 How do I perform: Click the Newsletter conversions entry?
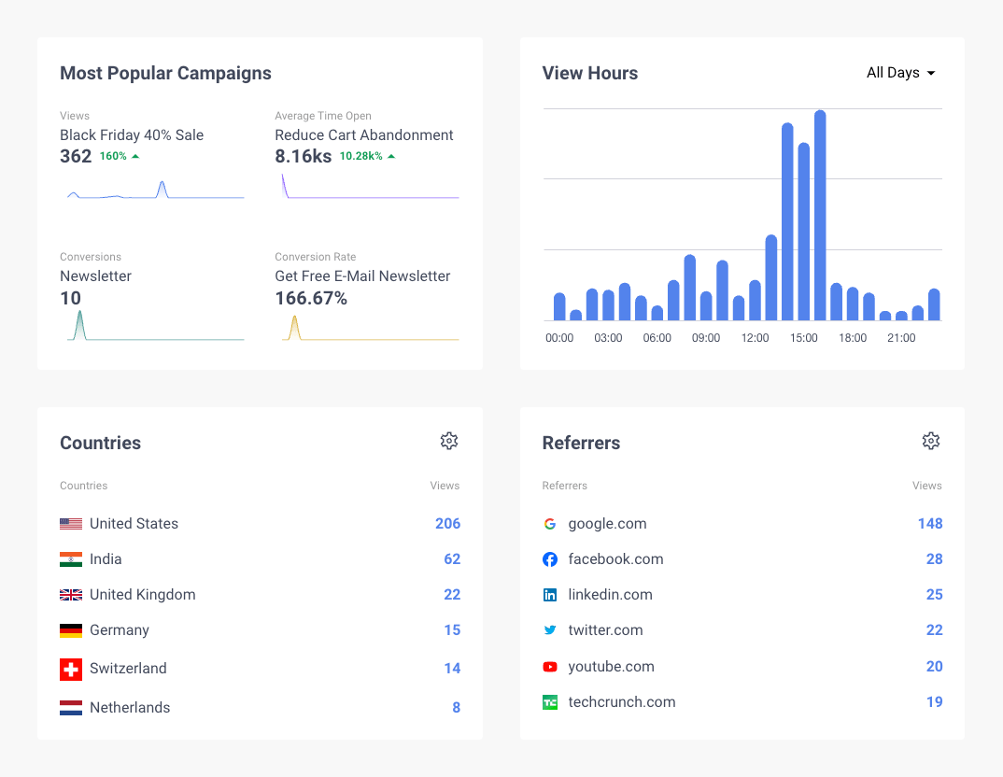95,276
